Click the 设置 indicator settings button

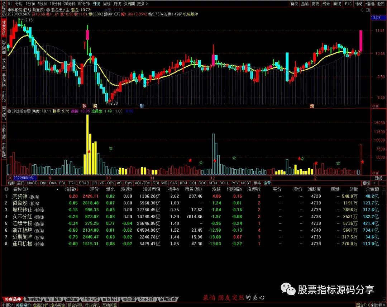pyautogui.click(x=267, y=183)
